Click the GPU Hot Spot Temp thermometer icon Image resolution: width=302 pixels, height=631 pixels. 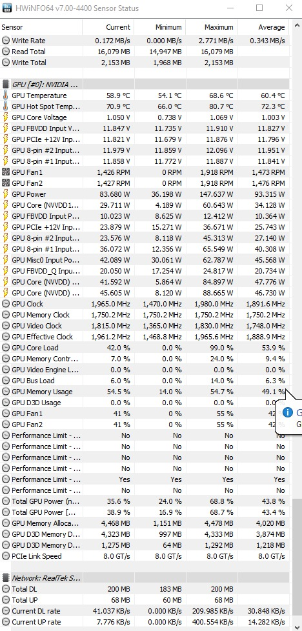coord(6,106)
